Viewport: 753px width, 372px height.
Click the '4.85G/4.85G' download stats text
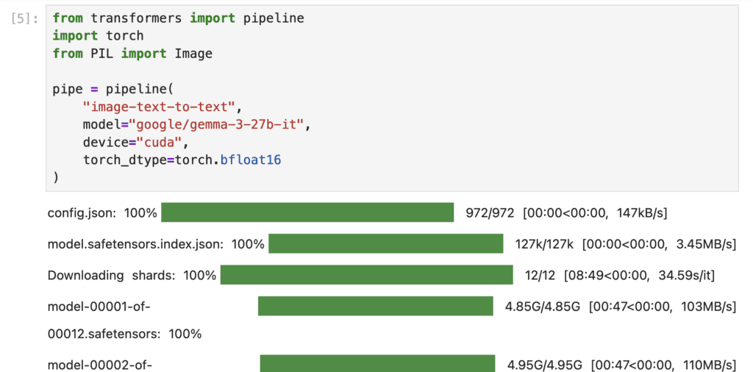tap(542, 307)
